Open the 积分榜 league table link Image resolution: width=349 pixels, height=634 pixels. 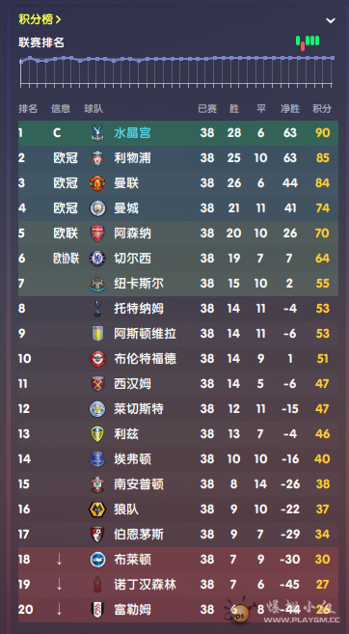click(x=40, y=19)
